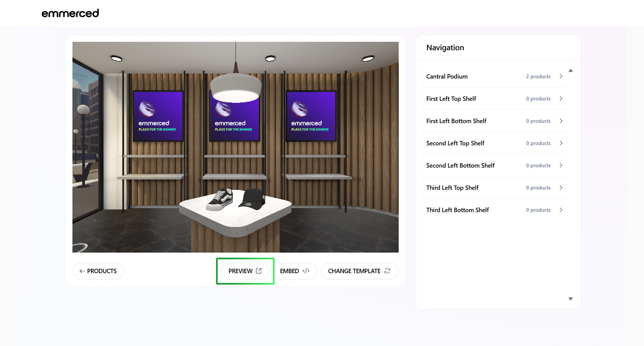Click the Change Template button

(x=359, y=271)
